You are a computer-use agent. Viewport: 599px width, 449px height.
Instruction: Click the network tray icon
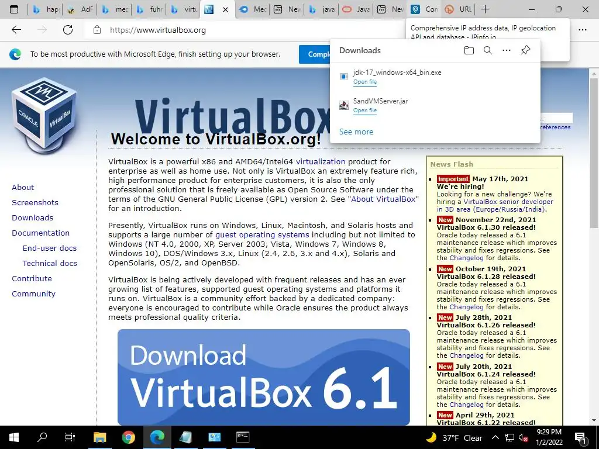pyautogui.click(x=510, y=438)
